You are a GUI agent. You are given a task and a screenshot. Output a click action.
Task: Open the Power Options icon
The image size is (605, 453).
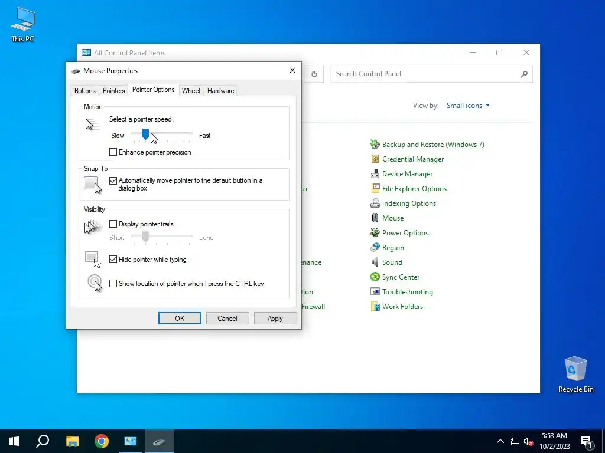(375, 232)
